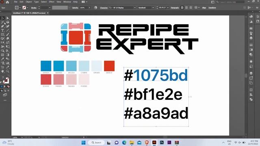Select the Selection tool arrow
The image size is (260, 146).
(x=2, y=18)
